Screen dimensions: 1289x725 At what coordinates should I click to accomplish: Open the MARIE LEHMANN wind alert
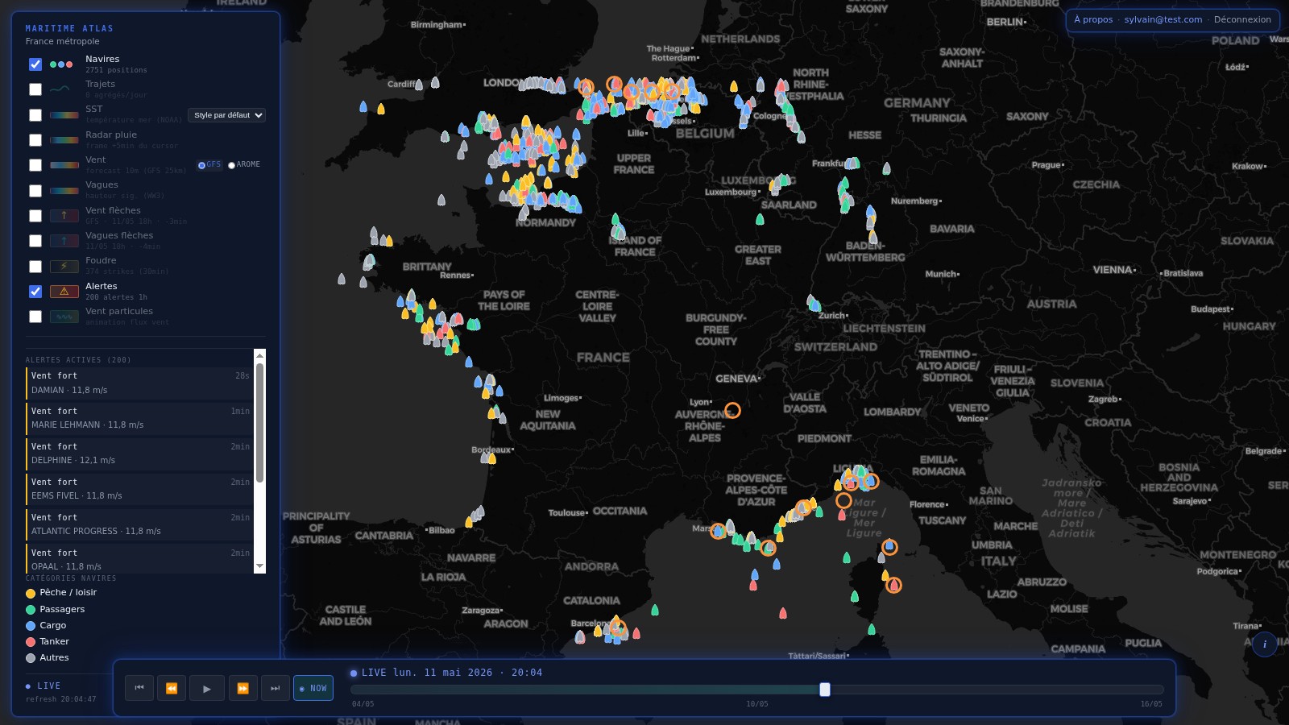point(139,418)
